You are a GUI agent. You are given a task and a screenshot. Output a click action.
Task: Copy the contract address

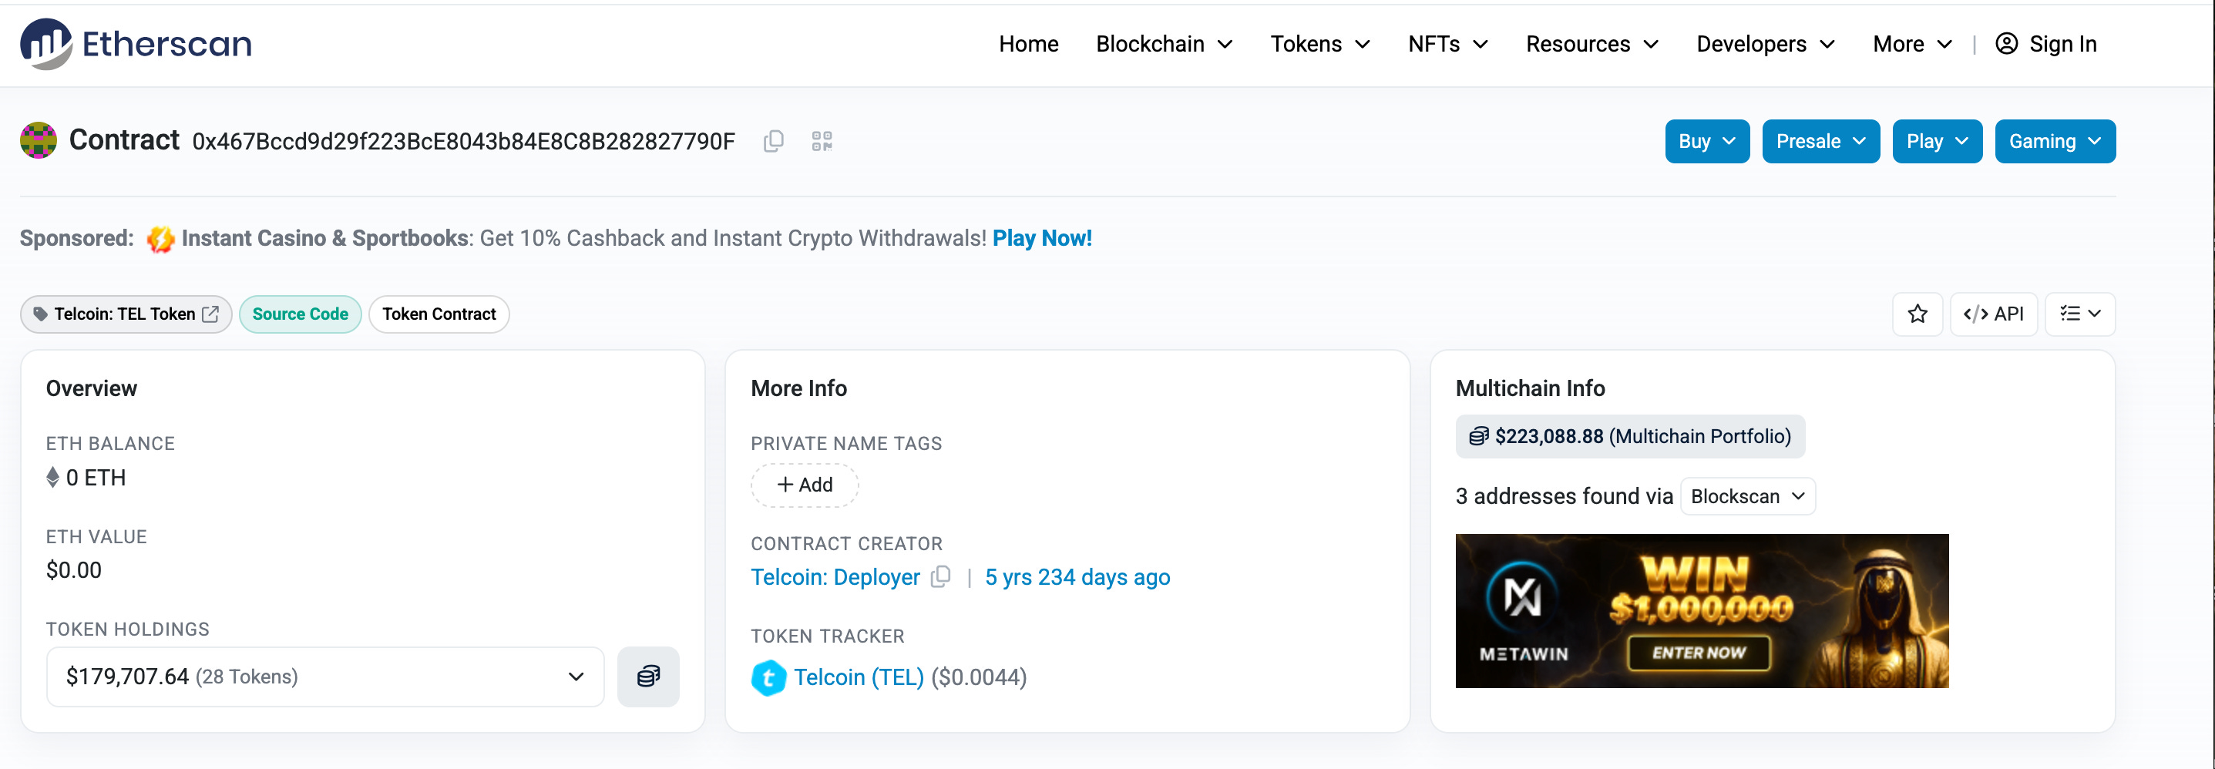(x=773, y=141)
